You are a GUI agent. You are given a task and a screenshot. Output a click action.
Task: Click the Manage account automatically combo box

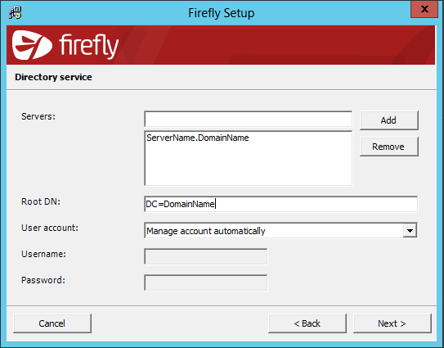(x=280, y=231)
